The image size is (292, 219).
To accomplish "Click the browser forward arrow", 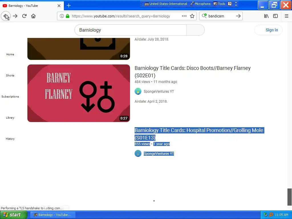I will (15, 16).
